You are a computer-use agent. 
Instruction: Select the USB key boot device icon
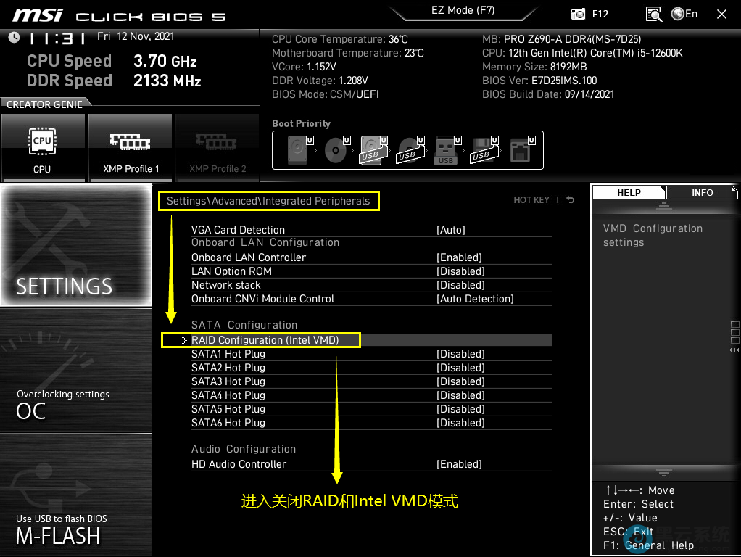445,150
